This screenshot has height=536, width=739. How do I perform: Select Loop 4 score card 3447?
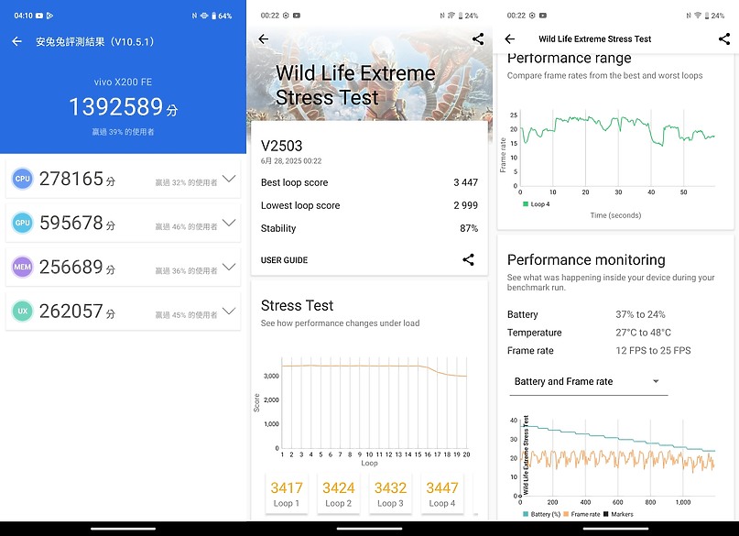coord(442,494)
